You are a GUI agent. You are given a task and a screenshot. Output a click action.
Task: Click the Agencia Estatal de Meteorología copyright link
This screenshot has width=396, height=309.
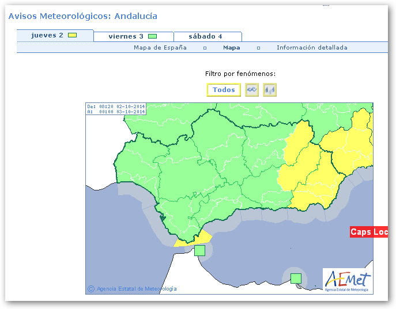point(137,289)
